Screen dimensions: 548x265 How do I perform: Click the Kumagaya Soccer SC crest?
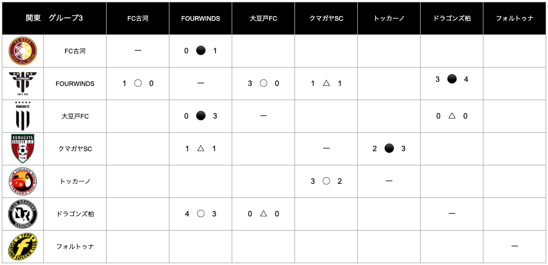point(23,149)
